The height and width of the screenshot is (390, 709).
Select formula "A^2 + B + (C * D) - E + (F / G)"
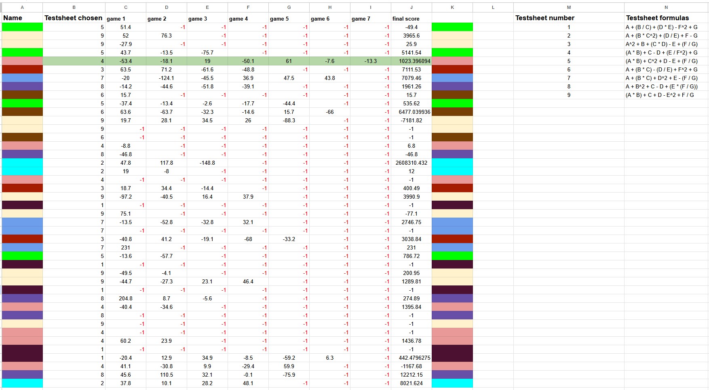[x=666, y=44]
